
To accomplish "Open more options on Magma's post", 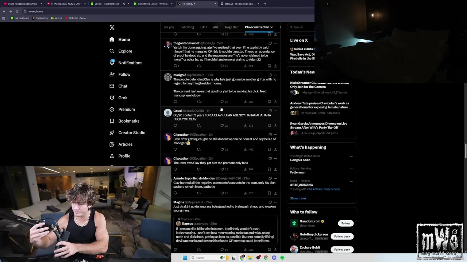I will pos(275,202).
